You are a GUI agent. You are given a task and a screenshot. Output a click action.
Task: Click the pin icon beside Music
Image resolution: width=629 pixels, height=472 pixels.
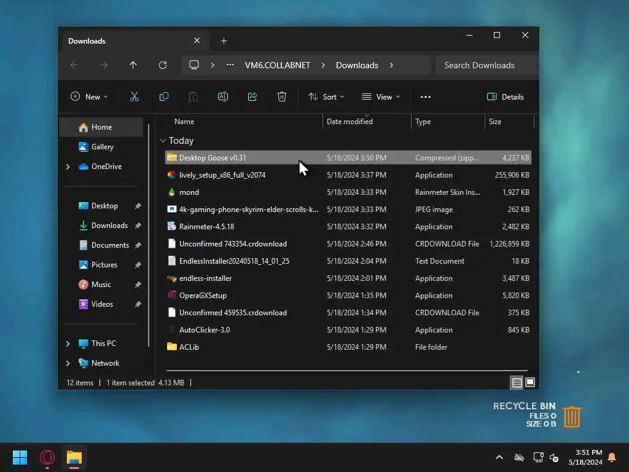138,285
